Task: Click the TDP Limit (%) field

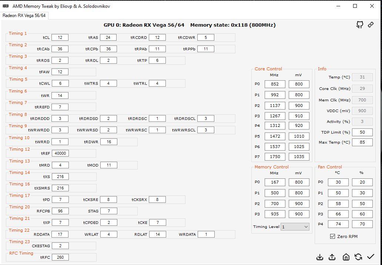Action: click(x=362, y=132)
